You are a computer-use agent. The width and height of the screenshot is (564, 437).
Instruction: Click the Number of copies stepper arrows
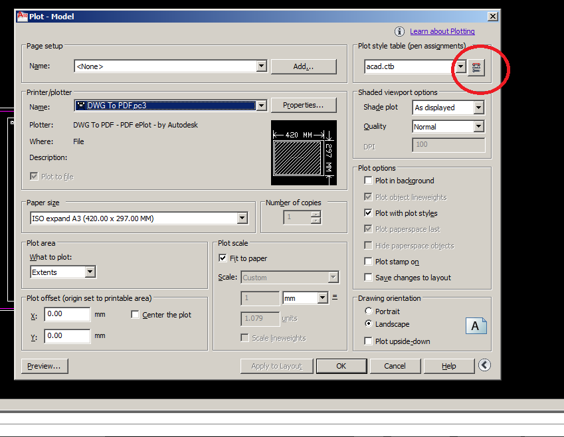[x=316, y=217]
